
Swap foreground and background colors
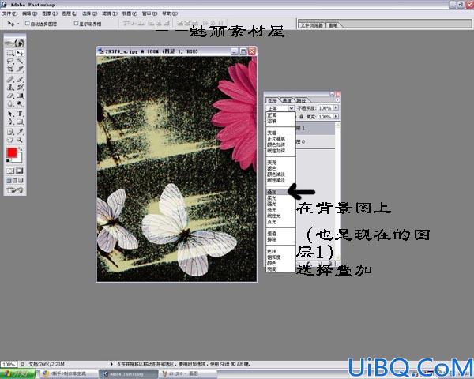(21, 149)
